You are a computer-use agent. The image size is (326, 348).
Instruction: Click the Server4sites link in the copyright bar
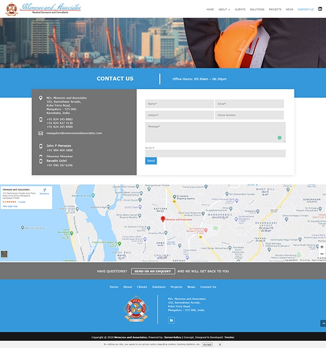173,337
